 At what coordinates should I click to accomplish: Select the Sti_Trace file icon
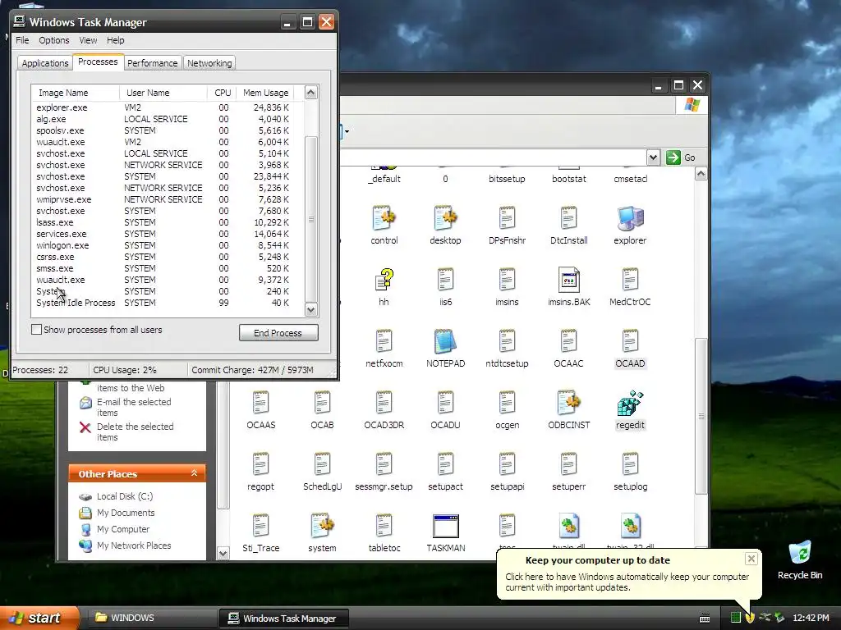(260, 526)
